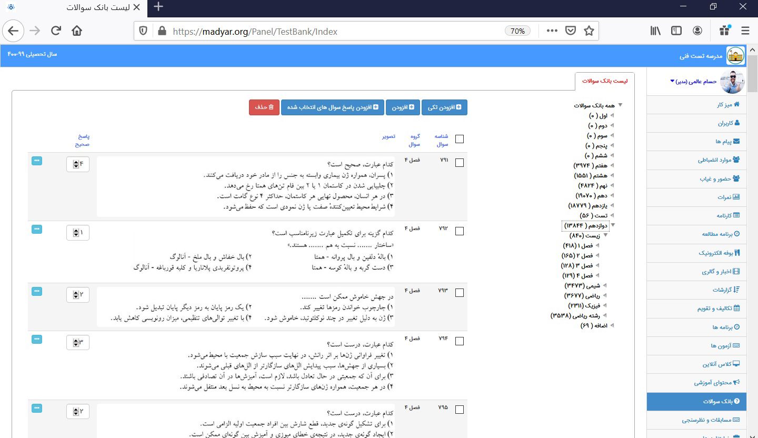Click the user profile avatar photo
The width and height of the screenshot is (758, 438).
[x=732, y=82]
